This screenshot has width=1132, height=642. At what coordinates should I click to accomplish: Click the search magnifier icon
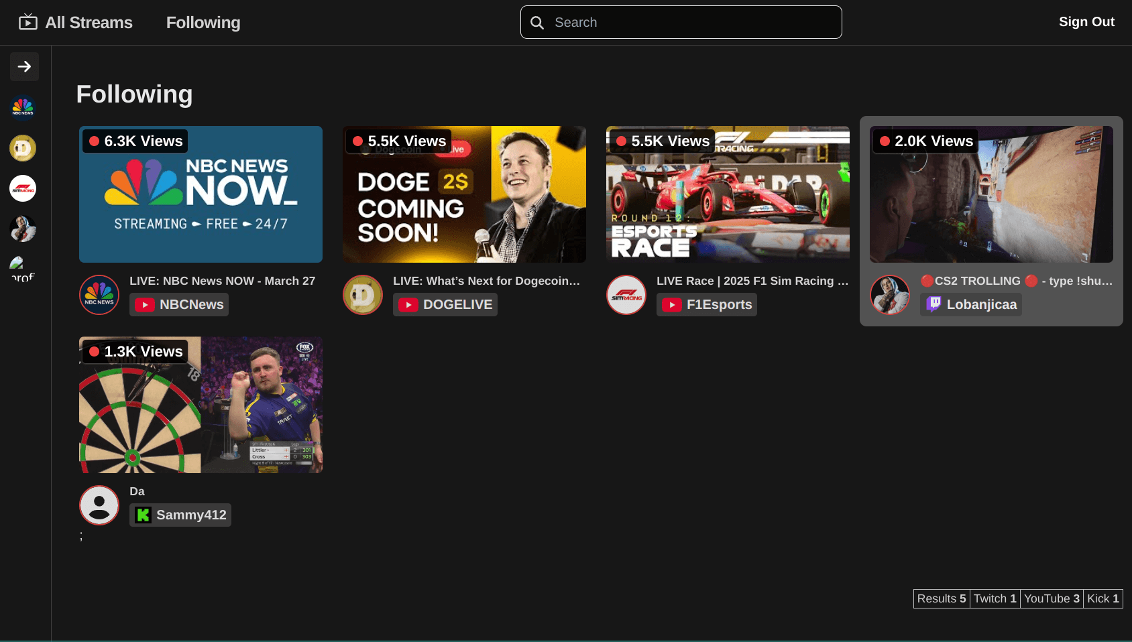[x=537, y=23]
